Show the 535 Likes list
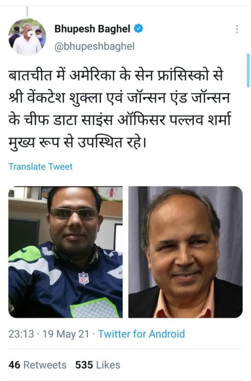Viewport: 251px width, 381px height. pos(98,365)
